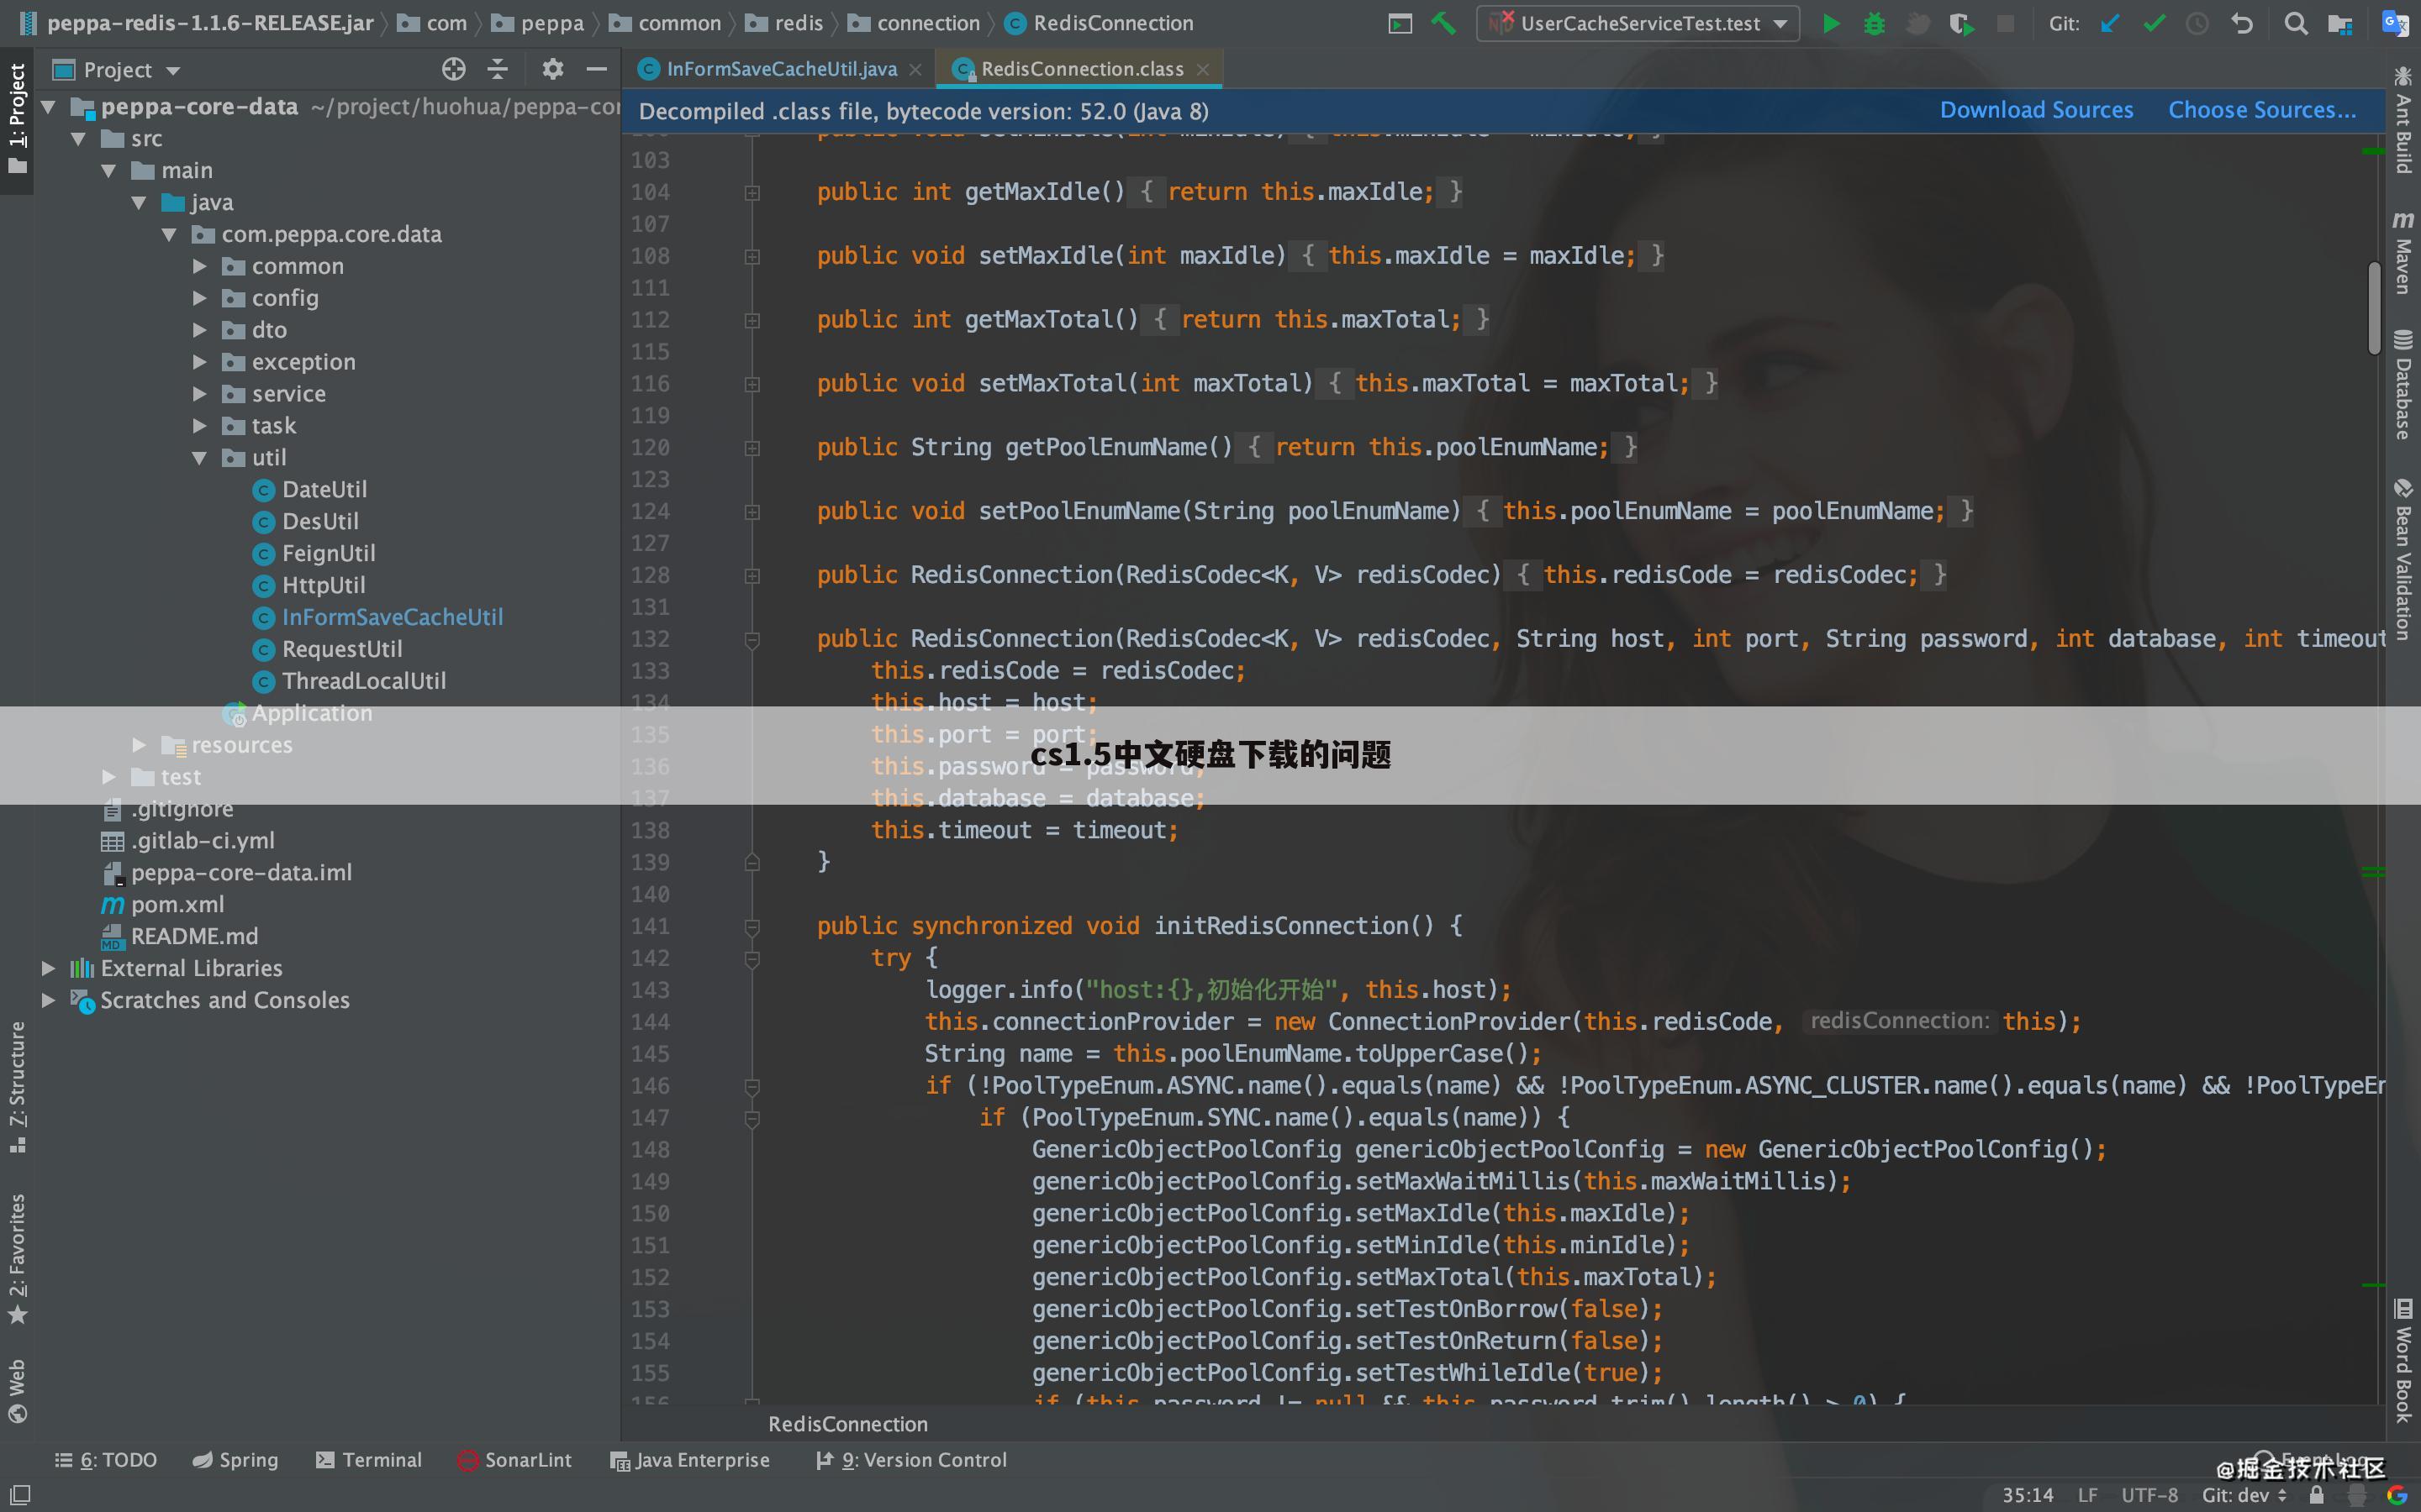The height and width of the screenshot is (1512, 2421).
Task: Open Project panel gear settings
Action: click(552, 69)
